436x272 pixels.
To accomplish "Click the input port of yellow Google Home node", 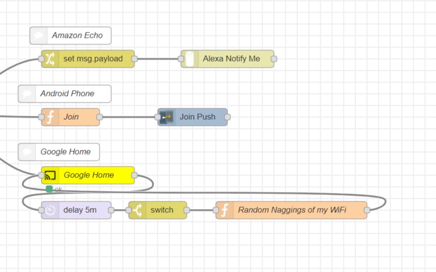I will (x=42, y=175).
